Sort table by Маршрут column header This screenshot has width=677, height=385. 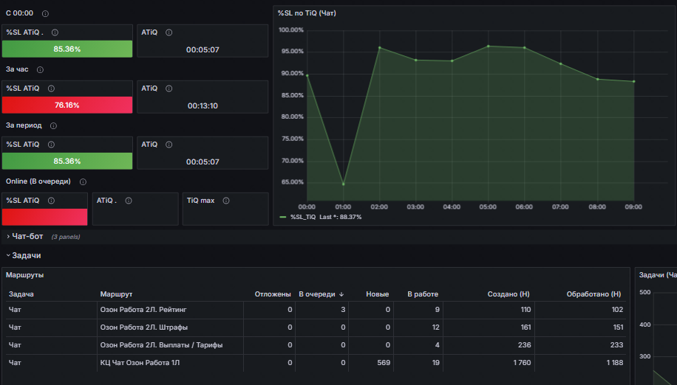(116, 294)
